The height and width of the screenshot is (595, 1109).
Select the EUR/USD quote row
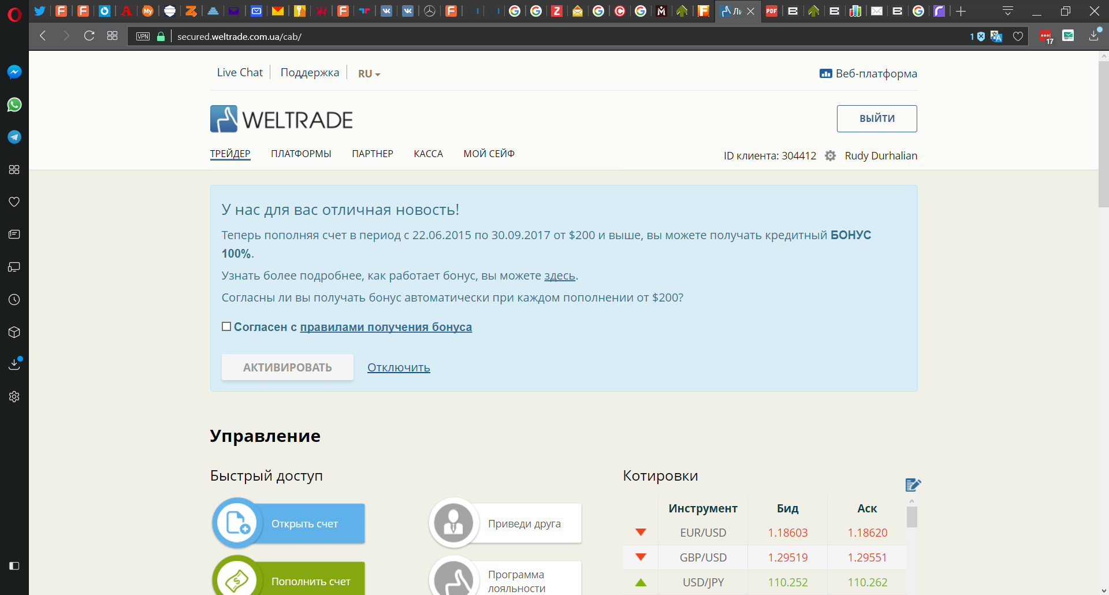(764, 533)
